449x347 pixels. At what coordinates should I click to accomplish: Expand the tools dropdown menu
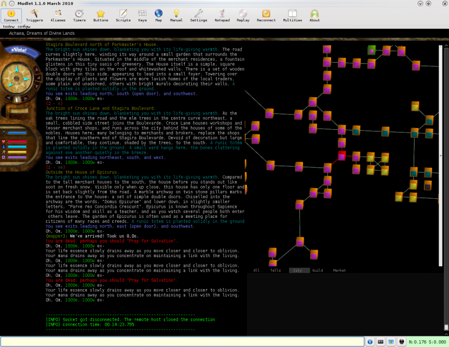8,26
